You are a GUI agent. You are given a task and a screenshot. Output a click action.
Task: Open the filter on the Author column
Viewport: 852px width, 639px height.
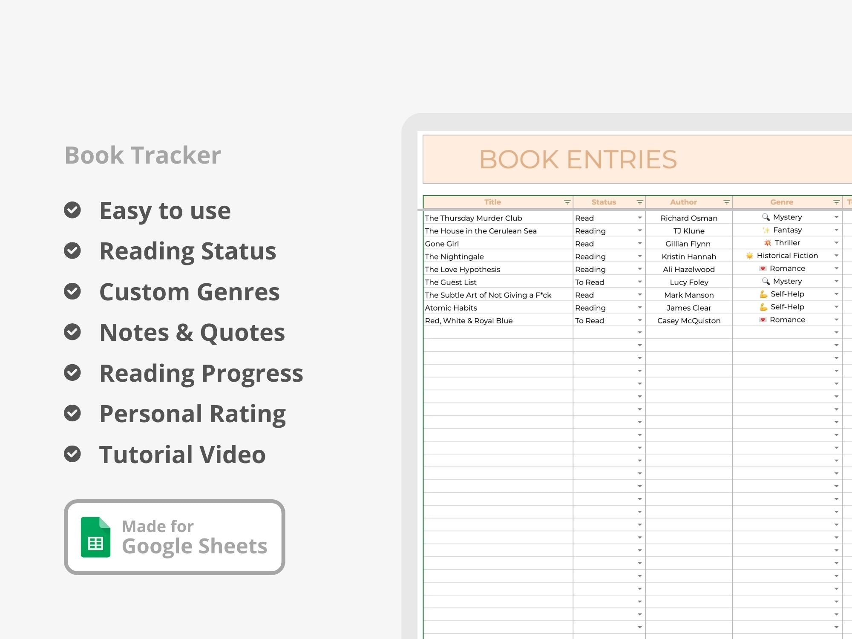pos(727,202)
